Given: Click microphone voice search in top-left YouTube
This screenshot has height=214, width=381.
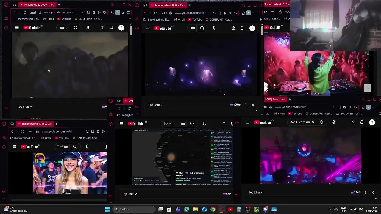Looking at the screenshot, I should coord(88,28).
